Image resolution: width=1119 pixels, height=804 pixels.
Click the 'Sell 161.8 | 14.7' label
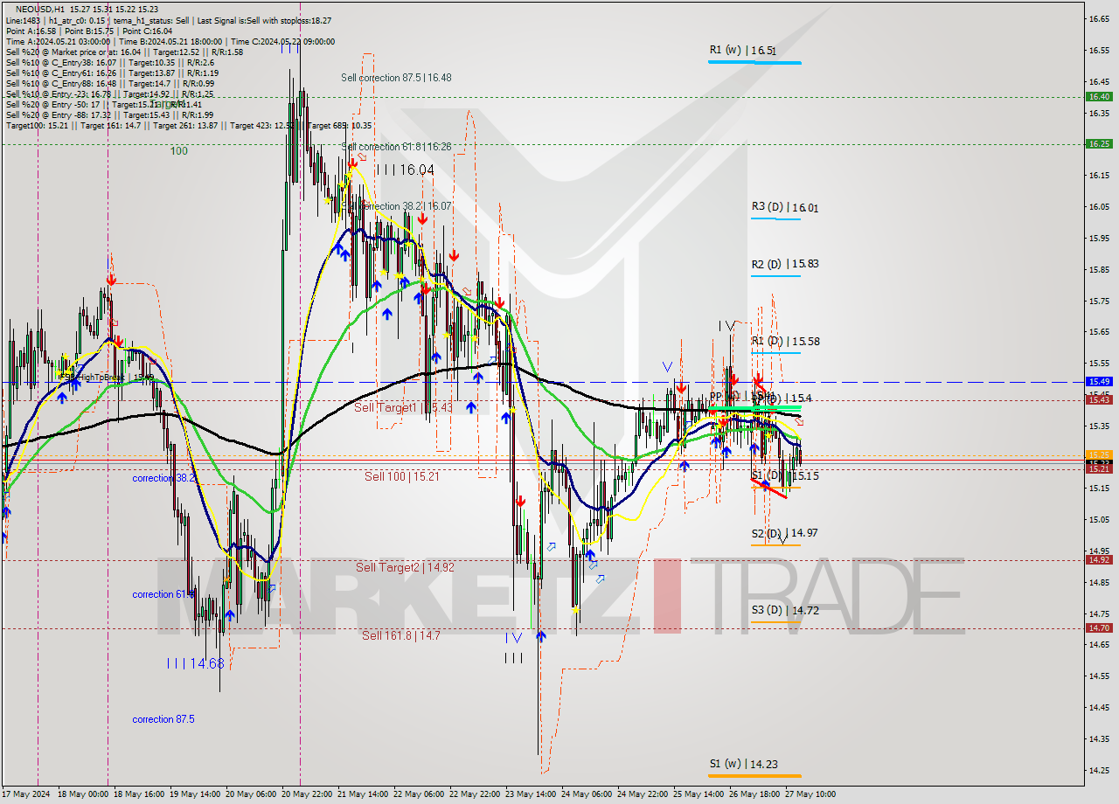(401, 635)
